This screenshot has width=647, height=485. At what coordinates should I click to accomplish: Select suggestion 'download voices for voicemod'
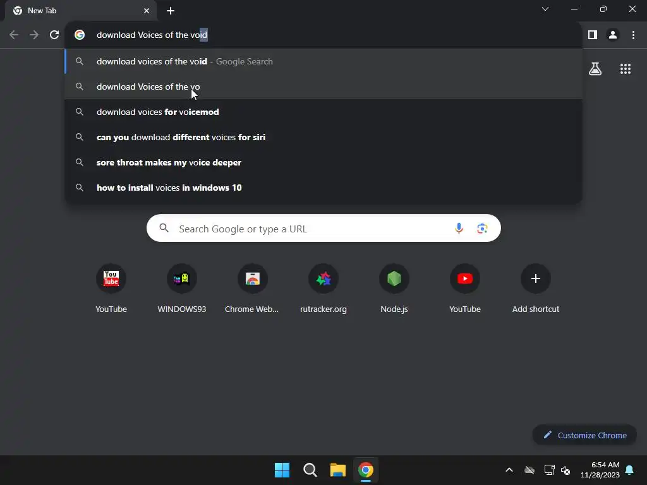(323, 112)
